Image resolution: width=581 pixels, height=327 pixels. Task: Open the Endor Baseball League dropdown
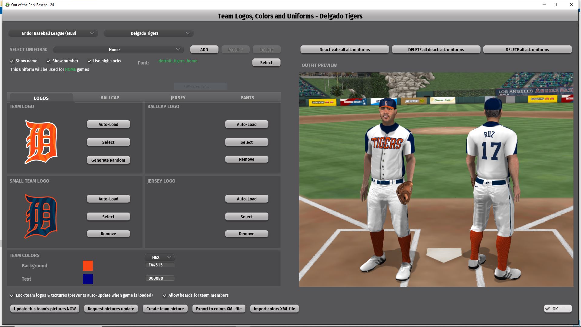[53, 33]
